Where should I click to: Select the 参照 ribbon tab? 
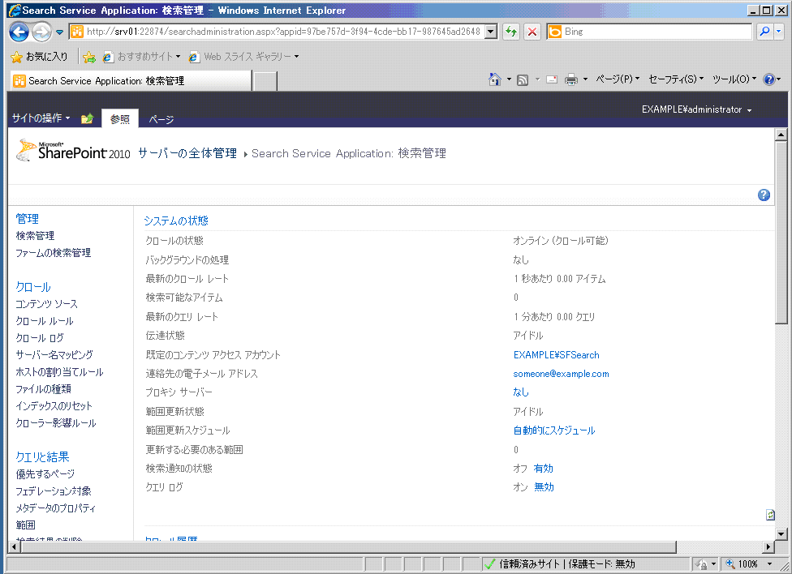tap(120, 118)
